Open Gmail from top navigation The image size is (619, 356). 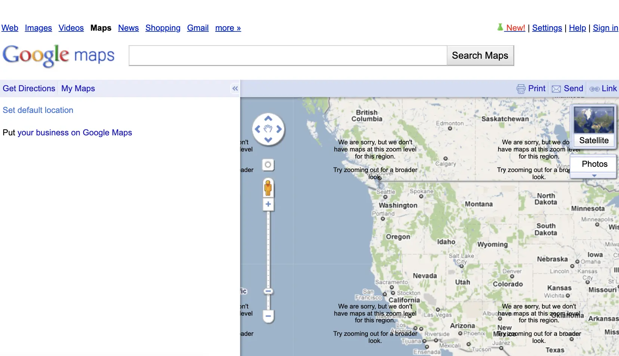(x=198, y=28)
